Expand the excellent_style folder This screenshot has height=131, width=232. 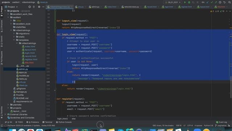[11, 24]
